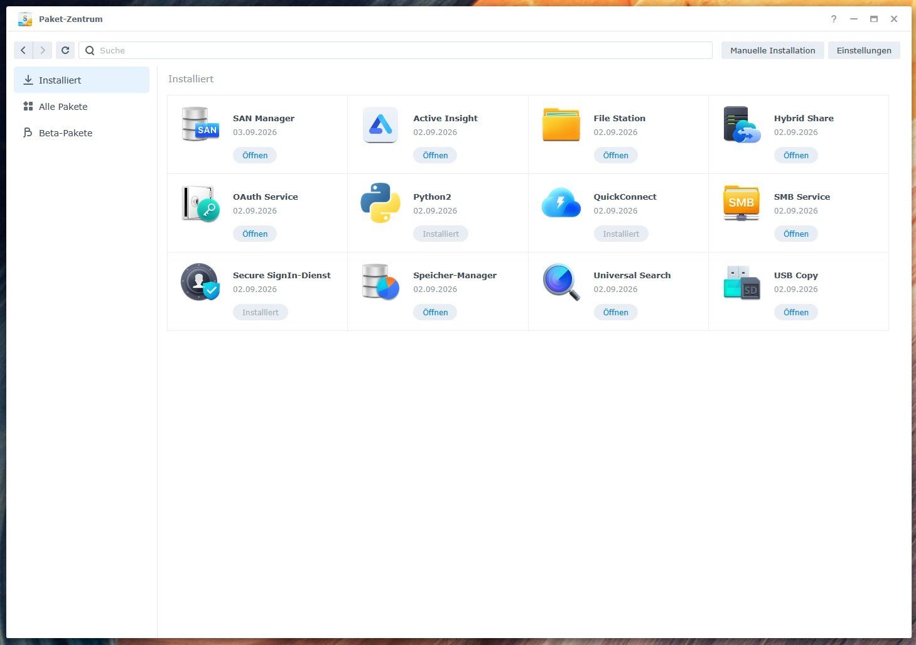Click the Python2 logo icon
The height and width of the screenshot is (645, 916).
pyautogui.click(x=380, y=203)
